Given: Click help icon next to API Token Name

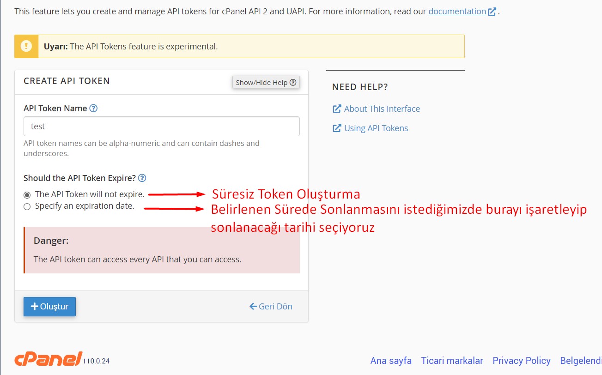Looking at the screenshot, I should tap(93, 109).
